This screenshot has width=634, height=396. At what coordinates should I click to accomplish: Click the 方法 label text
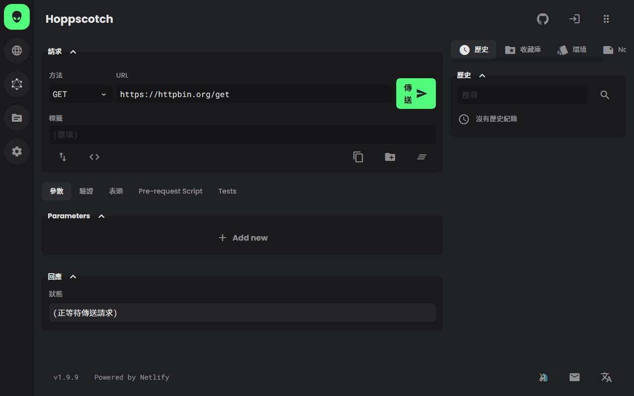pos(56,75)
